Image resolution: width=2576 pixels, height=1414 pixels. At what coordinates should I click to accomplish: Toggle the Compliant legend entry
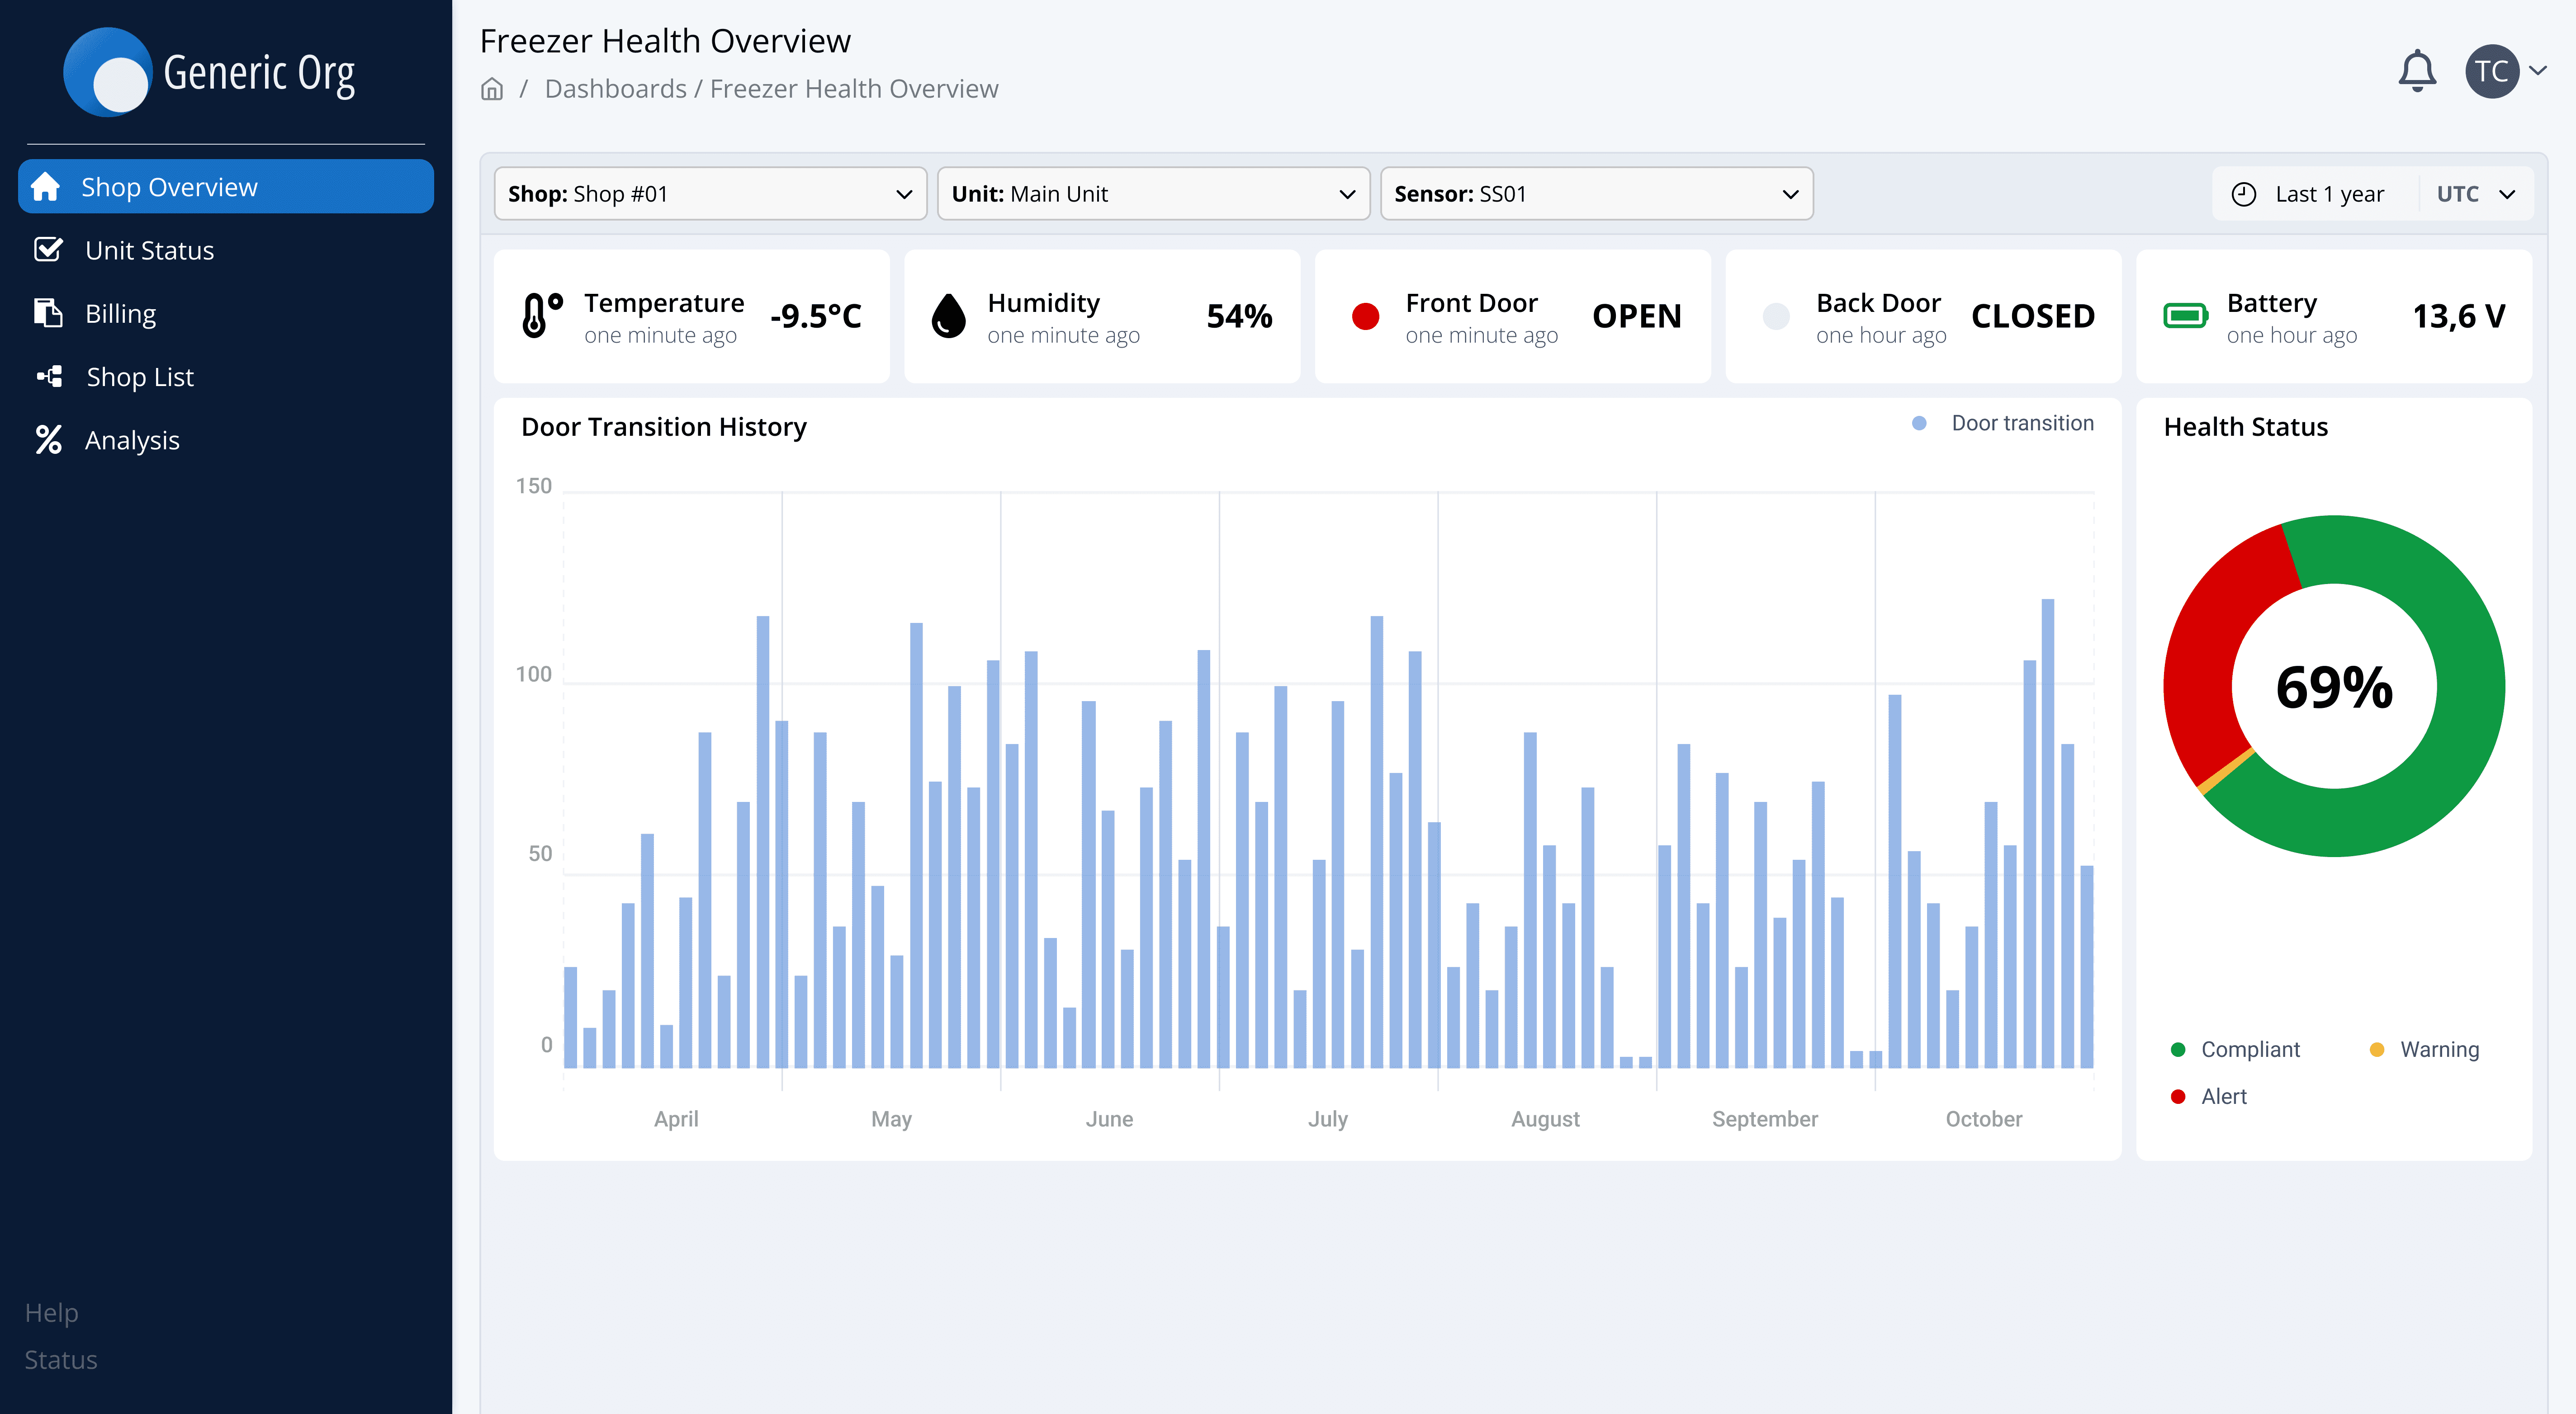2235,1049
